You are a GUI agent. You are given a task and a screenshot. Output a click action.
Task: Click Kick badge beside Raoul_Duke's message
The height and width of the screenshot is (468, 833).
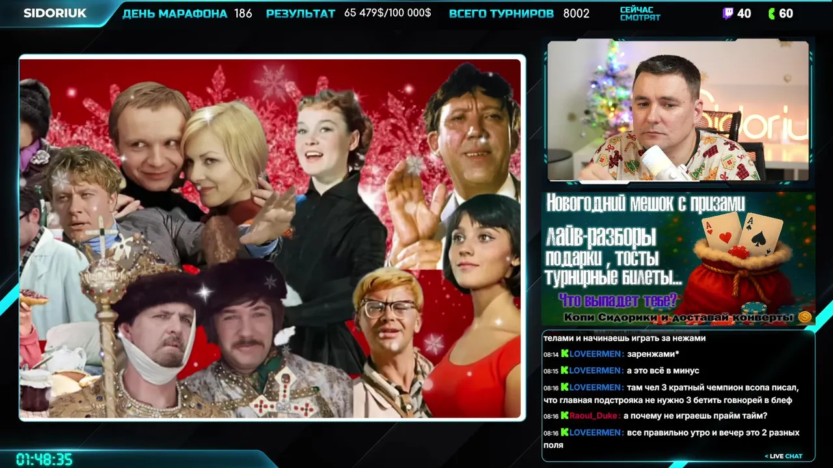point(565,416)
